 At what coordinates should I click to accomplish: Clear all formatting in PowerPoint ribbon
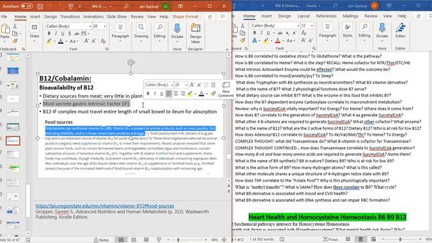(103, 41)
